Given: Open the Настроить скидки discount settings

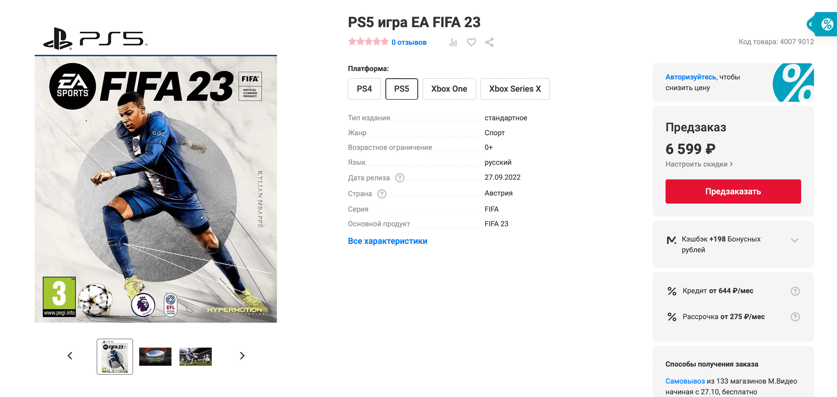Looking at the screenshot, I should (699, 164).
